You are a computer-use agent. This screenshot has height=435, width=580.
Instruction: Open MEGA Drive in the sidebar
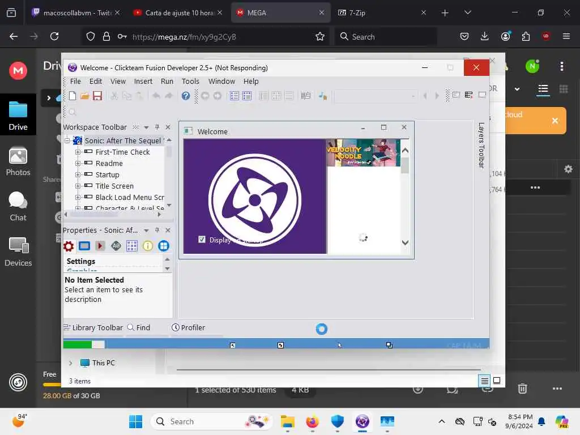point(18,116)
